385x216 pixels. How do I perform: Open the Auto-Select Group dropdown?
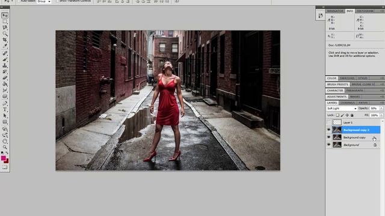[x=44, y=1]
